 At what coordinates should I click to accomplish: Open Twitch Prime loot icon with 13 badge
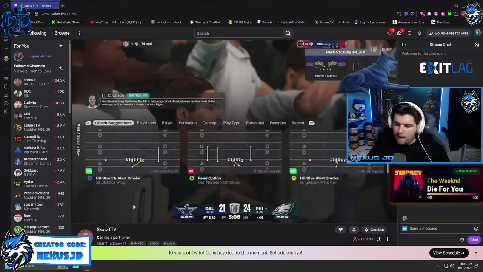389,33
